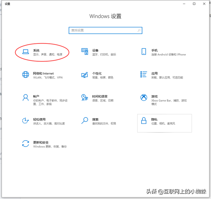Select the 隐私 padlock icon
This screenshot has width=211, height=199.
[x=144, y=120]
